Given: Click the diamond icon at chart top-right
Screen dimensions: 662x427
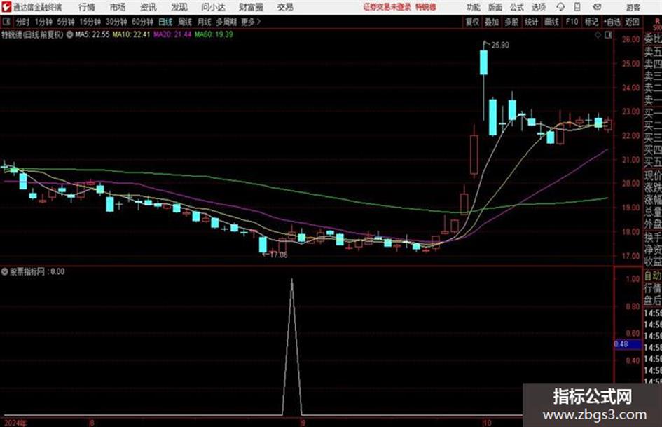Looking at the screenshot, I should coord(598,35).
